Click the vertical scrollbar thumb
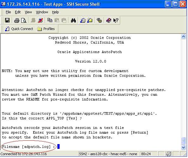The image size is (188, 158). (183, 141)
